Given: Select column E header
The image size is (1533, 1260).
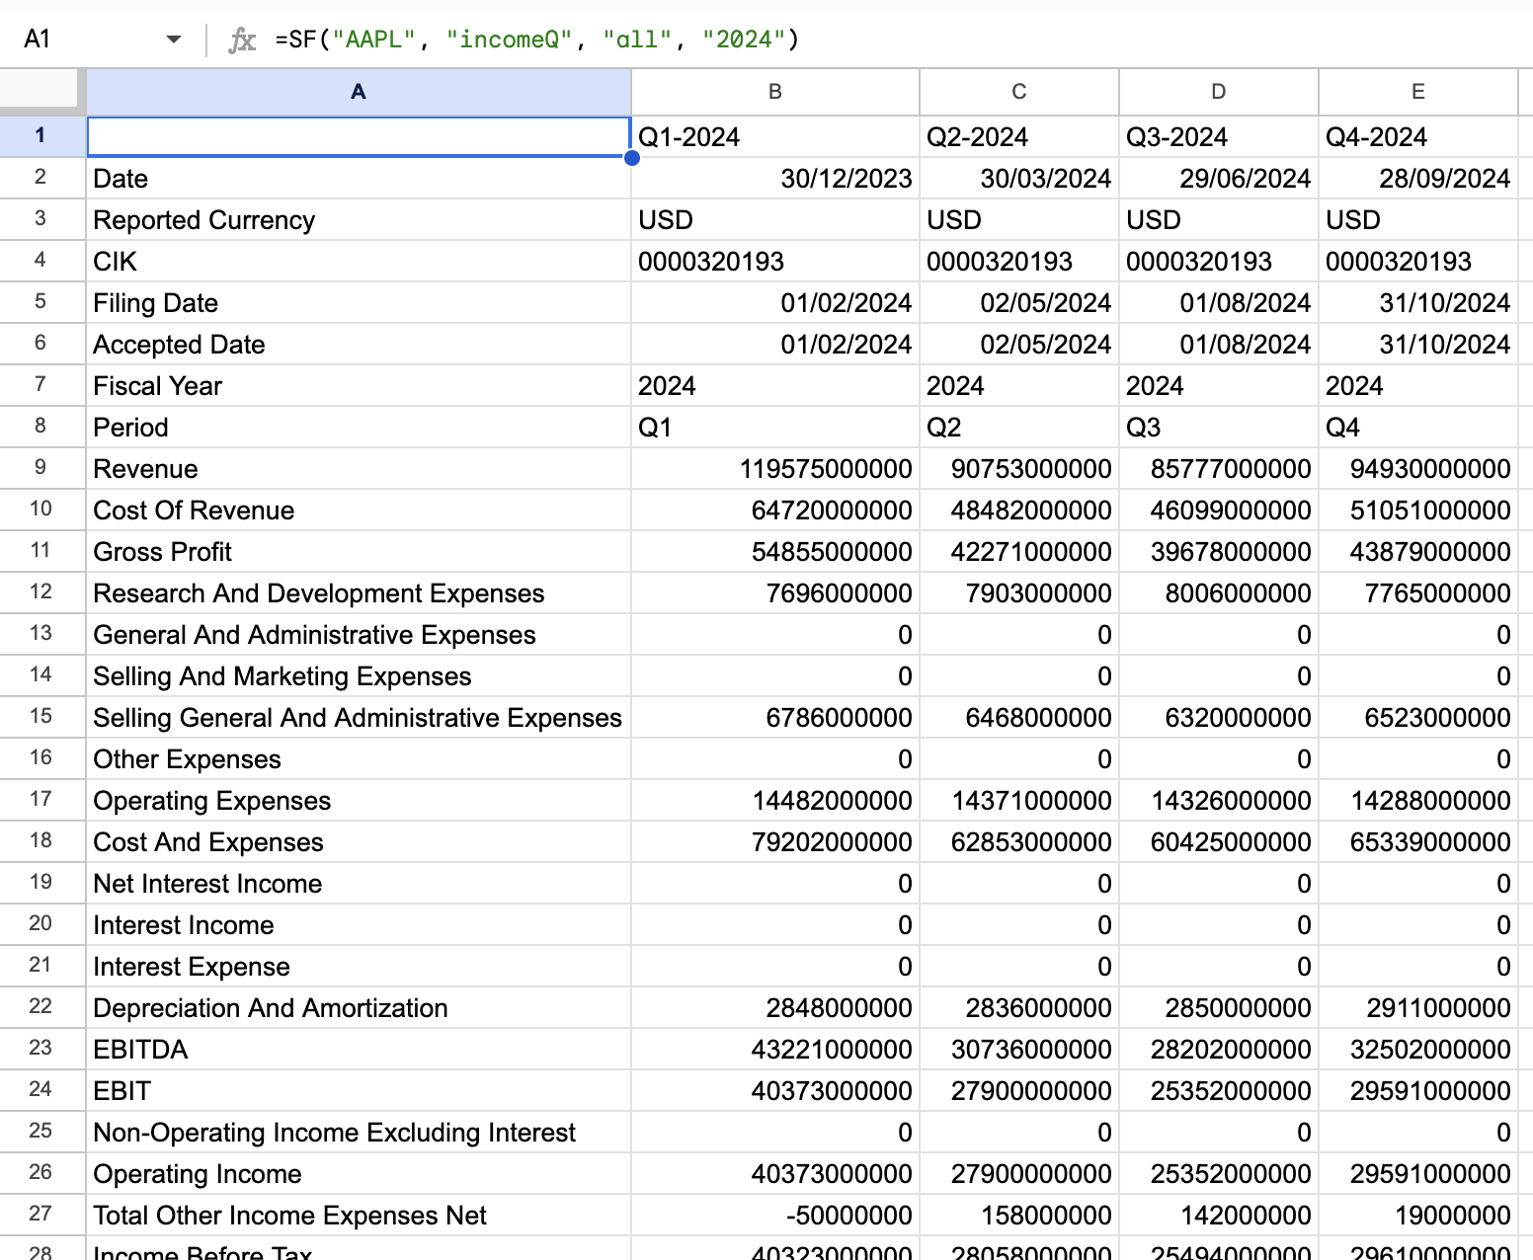Looking at the screenshot, I should coord(1418,92).
